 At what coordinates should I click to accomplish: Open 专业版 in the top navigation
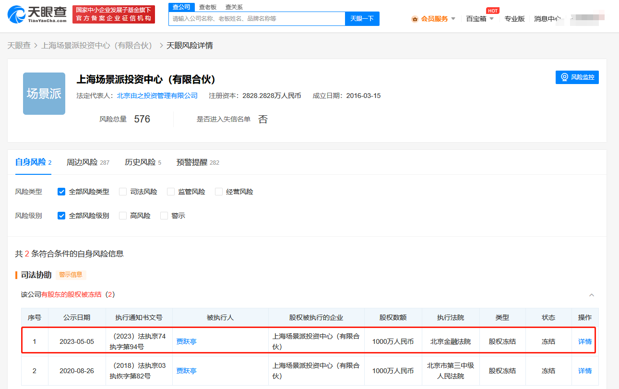pyautogui.click(x=514, y=19)
